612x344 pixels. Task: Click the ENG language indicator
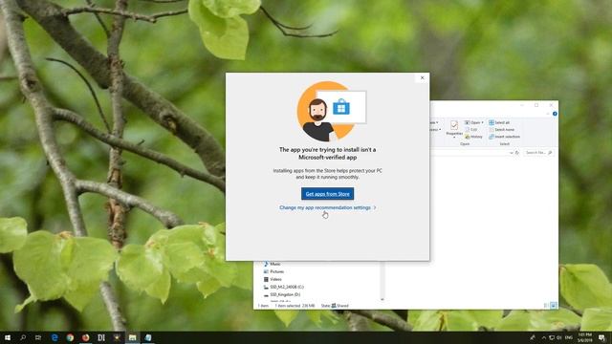pos(569,337)
